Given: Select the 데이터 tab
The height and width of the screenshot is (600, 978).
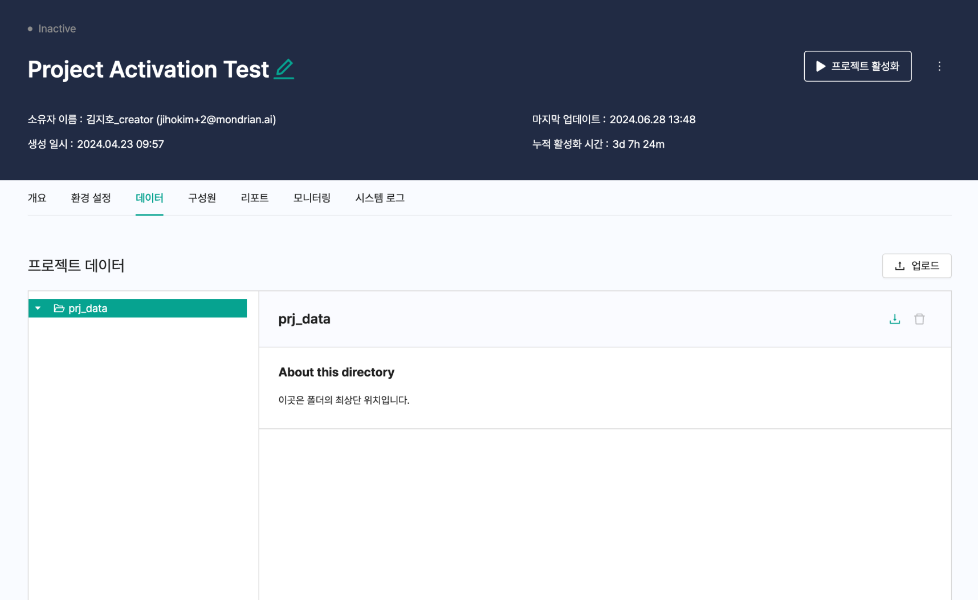Looking at the screenshot, I should [x=149, y=198].
